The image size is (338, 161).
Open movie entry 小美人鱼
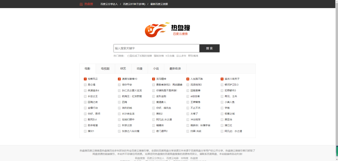[230, 102]
